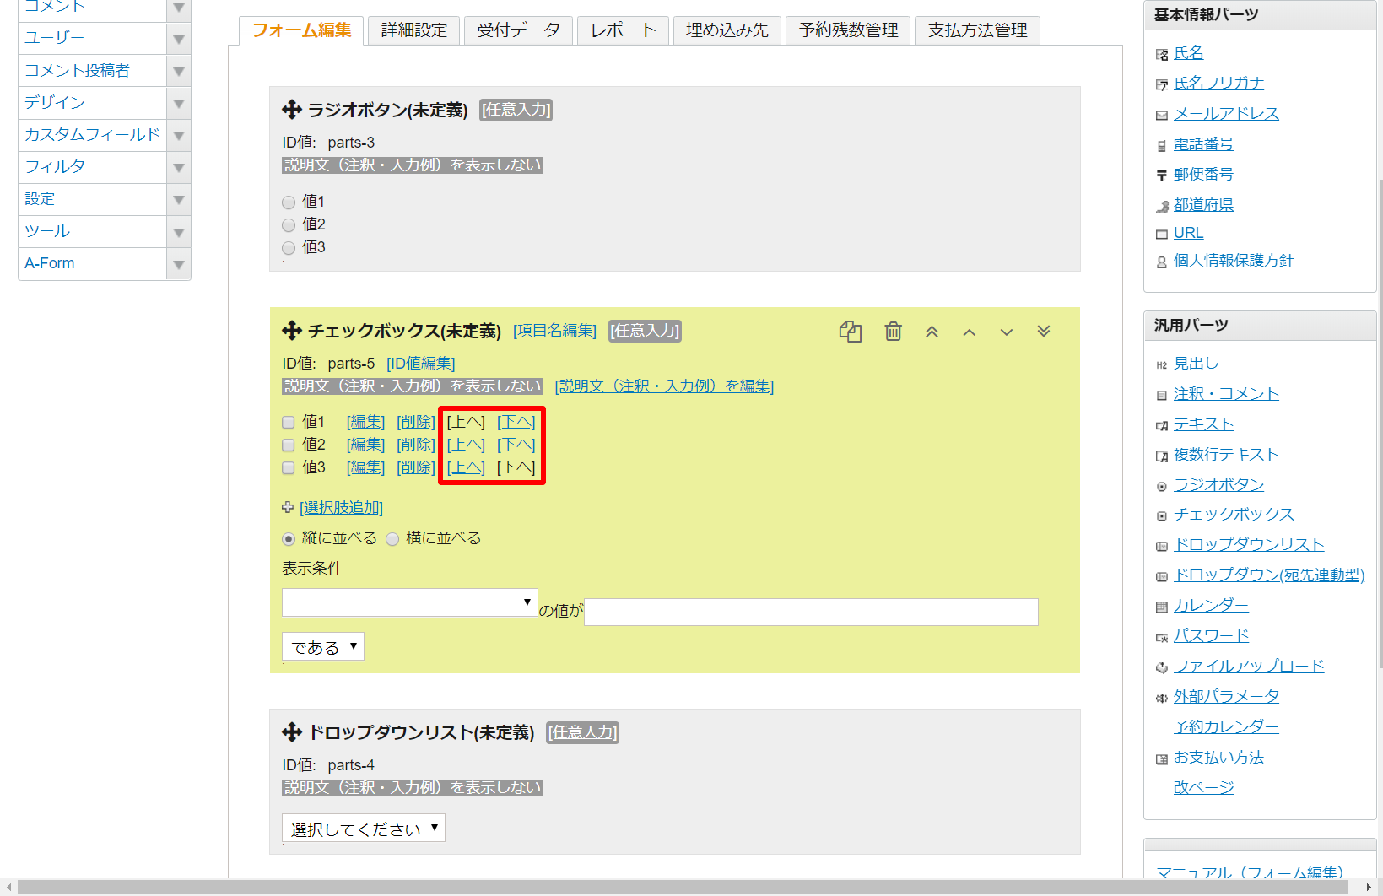Click the trash icon to delete checkbox part
The width and height of the screenshot is (1383, 896).
pyautogui.click(x=893, y=332)
